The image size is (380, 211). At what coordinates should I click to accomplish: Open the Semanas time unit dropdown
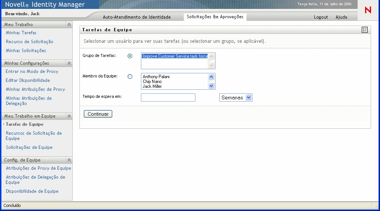[x=249, y=97]
